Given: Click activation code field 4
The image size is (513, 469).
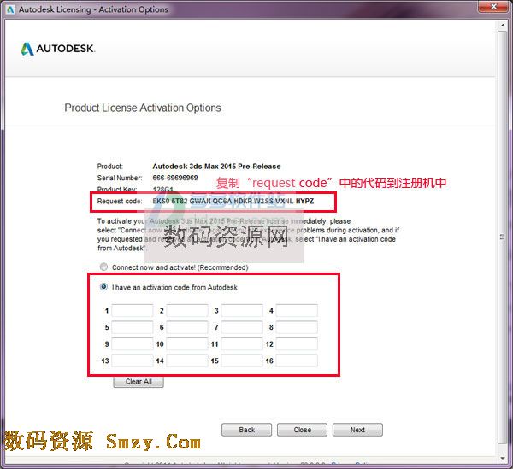Looking at the screenshot, I should pyautogui.click(x=297, y=311).
